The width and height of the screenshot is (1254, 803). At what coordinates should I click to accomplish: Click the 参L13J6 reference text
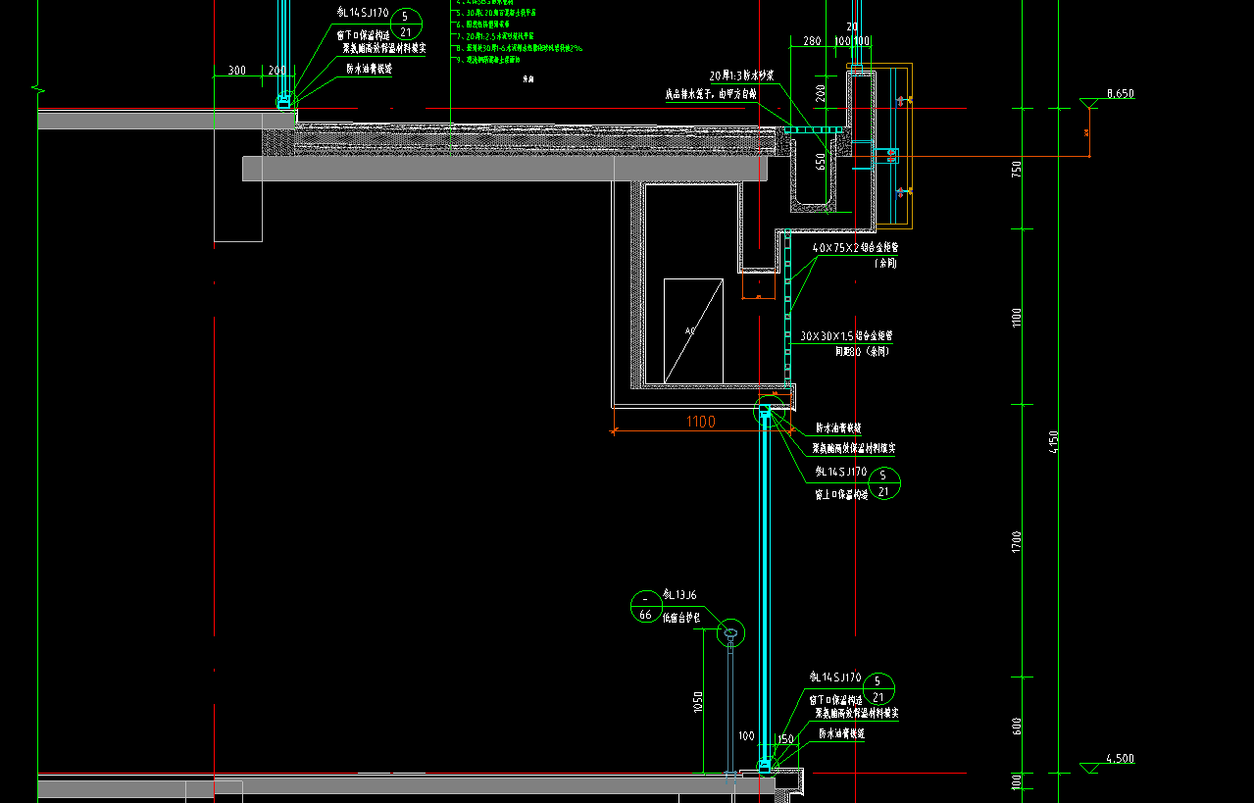[680, 595]
